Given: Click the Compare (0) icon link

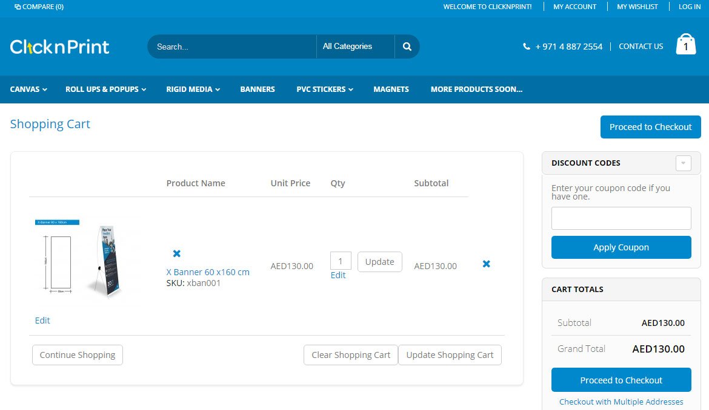Looking at the screenshot, I should (x=39, y=7).
